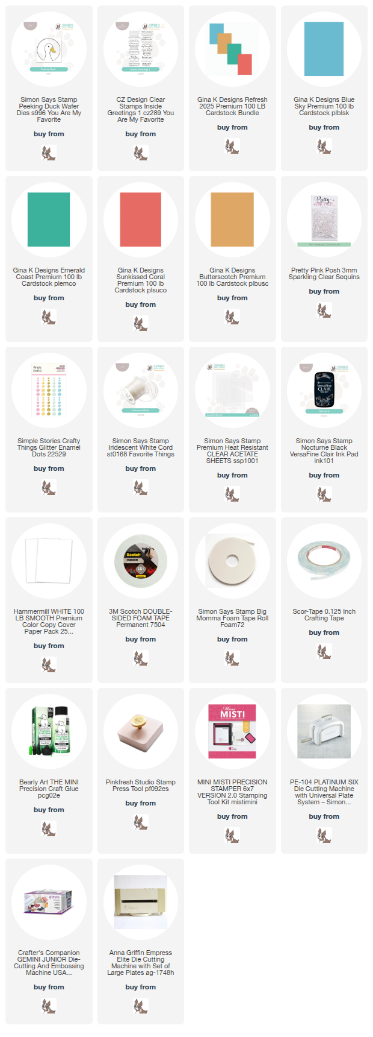
Task: Click the store icon under Peeking Duck Wafer Dies
Action: (49, 153)
